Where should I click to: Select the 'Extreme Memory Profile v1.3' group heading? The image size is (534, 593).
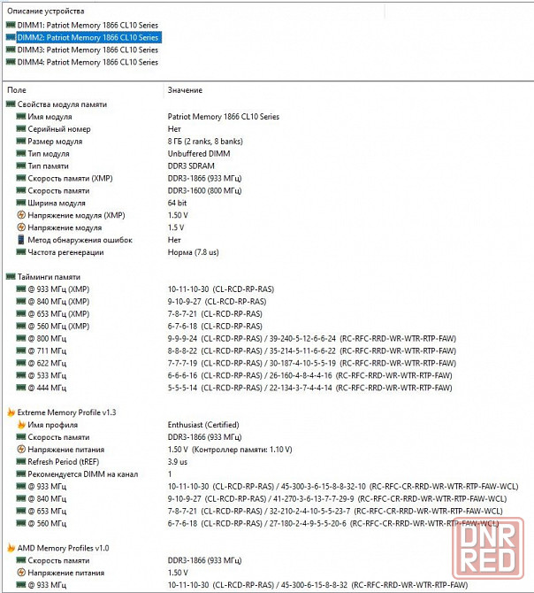67,412
